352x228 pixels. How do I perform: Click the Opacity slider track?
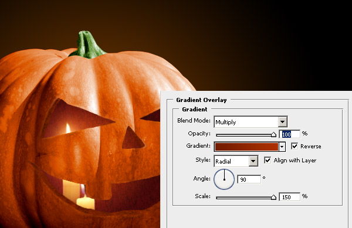coord(244,135)
